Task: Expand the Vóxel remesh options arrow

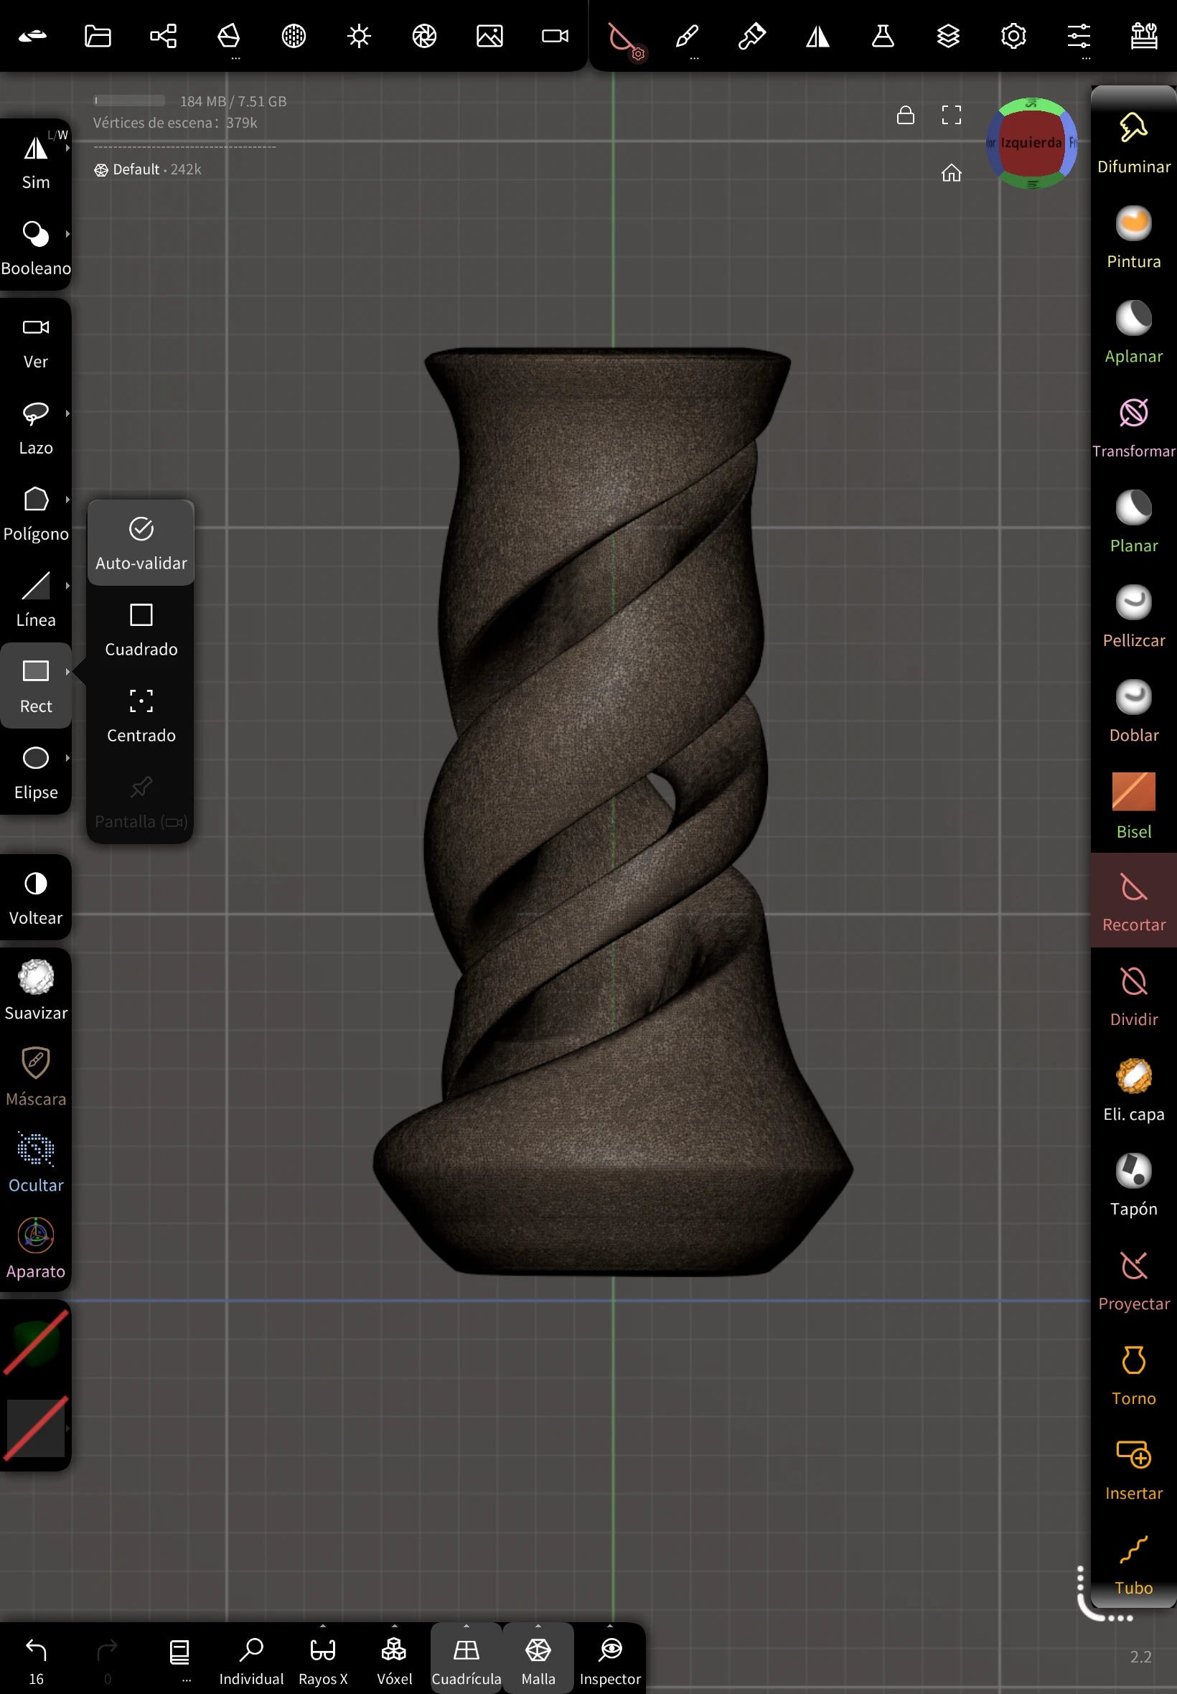Action: click(395, 1626)
